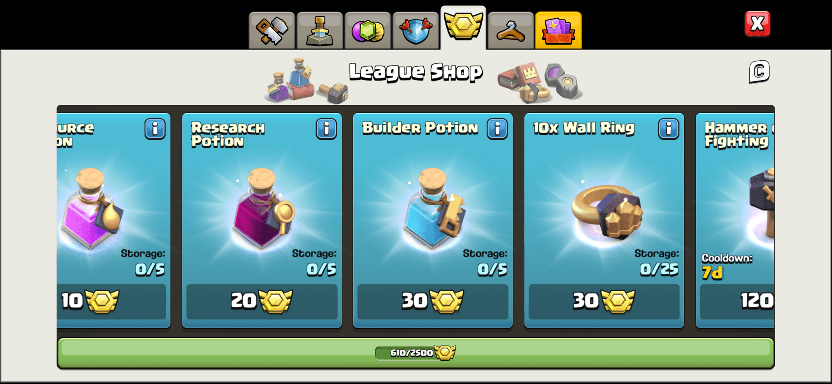The width and height of the screenshot is (832, 384).
Task: Open the purple cards offers tab
Action: coord(558,30)
